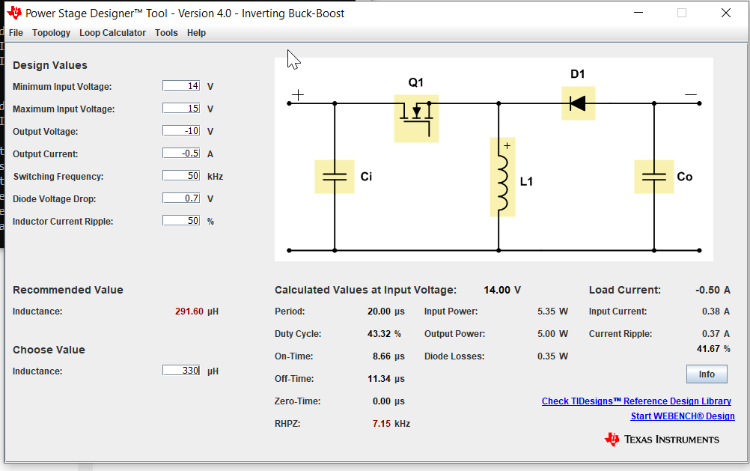Click the RHPZ value 7.15

click(x=381, y=424)
